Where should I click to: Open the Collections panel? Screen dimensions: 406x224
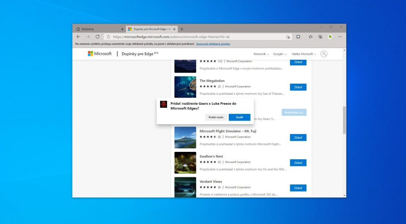tap(320, 37)
